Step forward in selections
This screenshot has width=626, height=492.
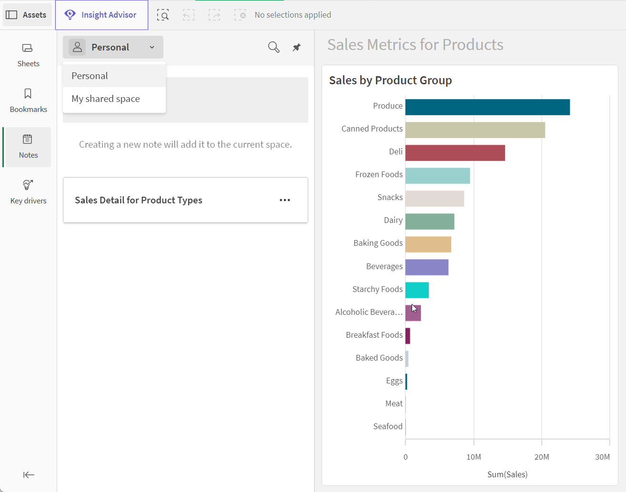point(214,15)
